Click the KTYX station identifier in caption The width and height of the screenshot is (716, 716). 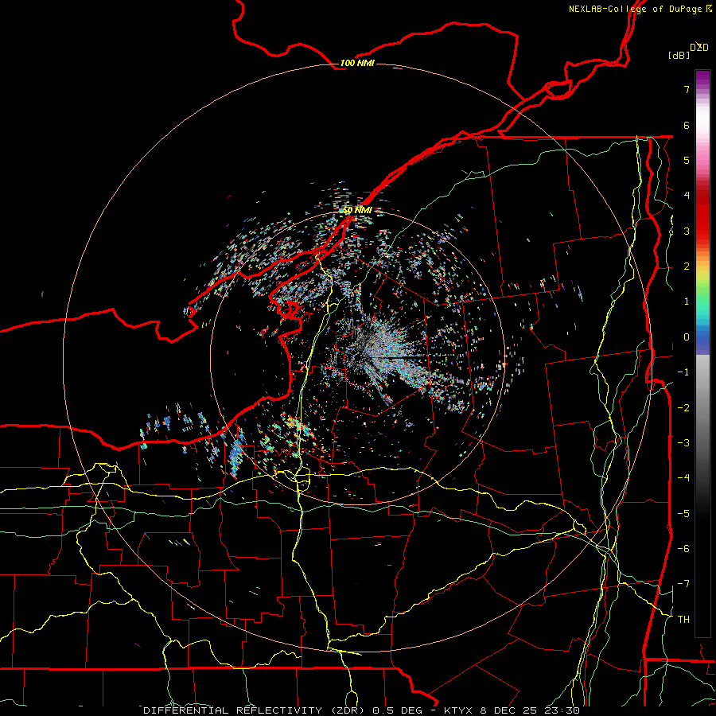point(460,710)
